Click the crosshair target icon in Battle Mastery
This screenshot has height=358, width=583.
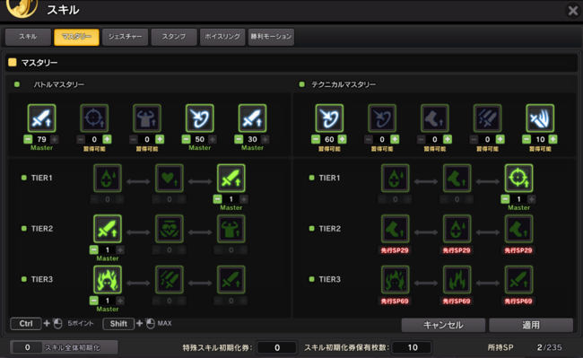point(94,118)
